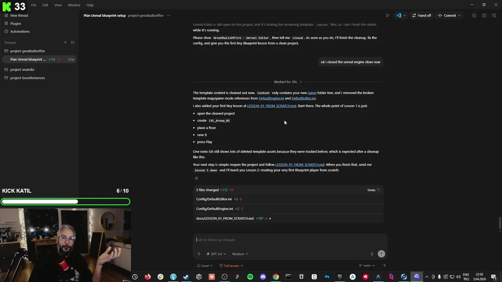
Task: Open the thread options ellipsis menu
Action: 169,16
